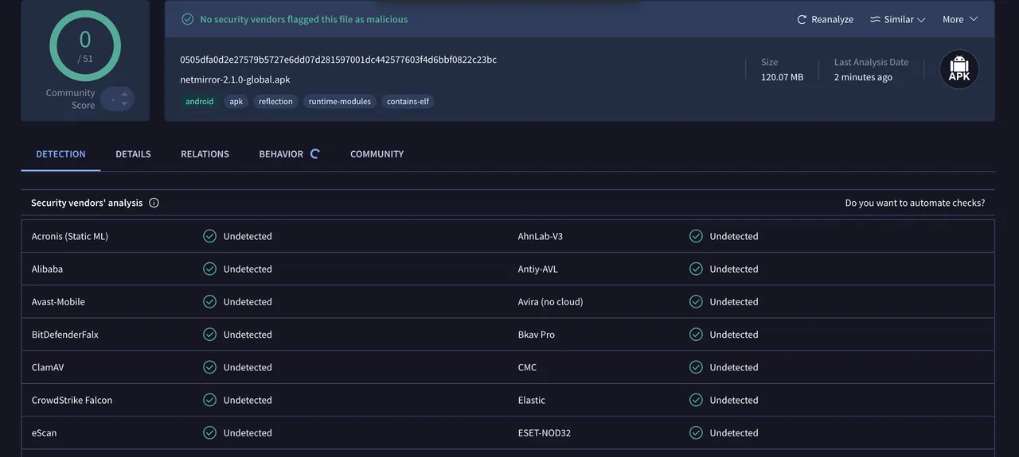Click the '2 minutes ago' analysis date

tap(863, 77)
